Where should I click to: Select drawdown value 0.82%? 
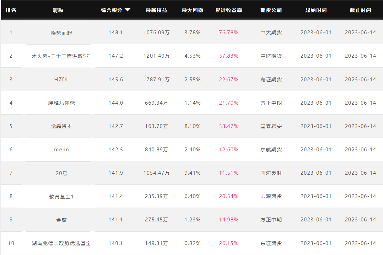click(x=192, y=243)
